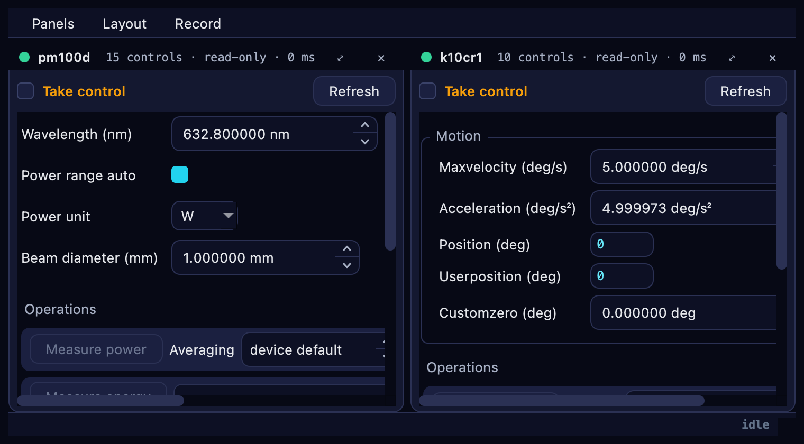804x444 pixels.
Task: Click the '15 controls · read-only · 0 ms' status
Action: pyautogui.click(x=210, y=57)
